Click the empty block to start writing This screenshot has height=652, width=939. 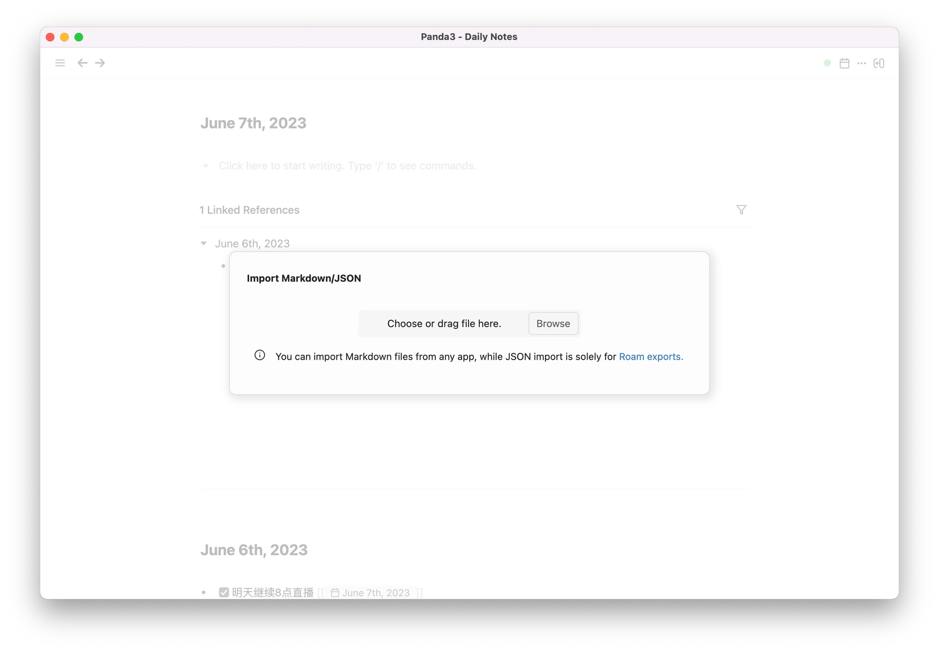(x=347, y=166)
